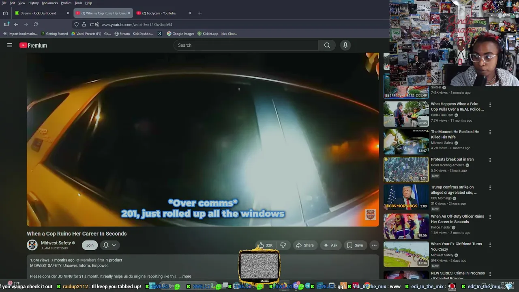This screenshot has height=292, width=519.
Task: Open Kicklet.app bookmark
Action: [x=217, y=34]
